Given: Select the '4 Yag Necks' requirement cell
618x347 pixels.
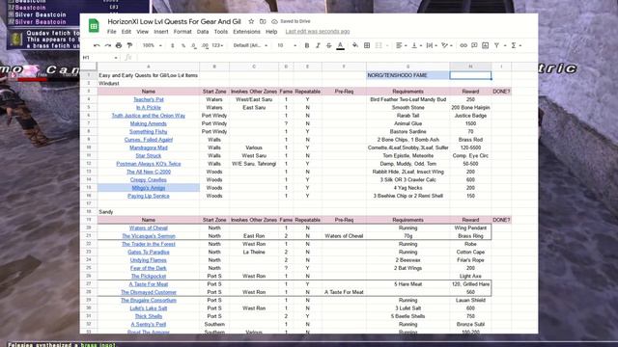Looking at the screenshot, I should [407, 188].
